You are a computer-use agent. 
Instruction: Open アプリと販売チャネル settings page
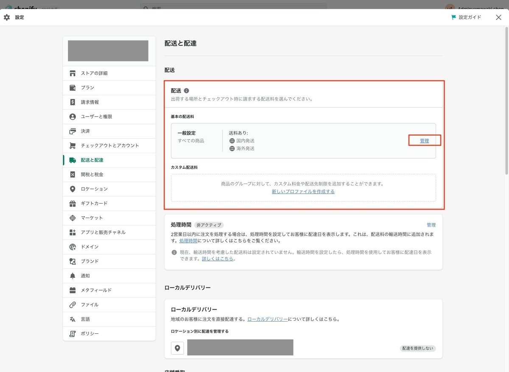coord(109,232)
